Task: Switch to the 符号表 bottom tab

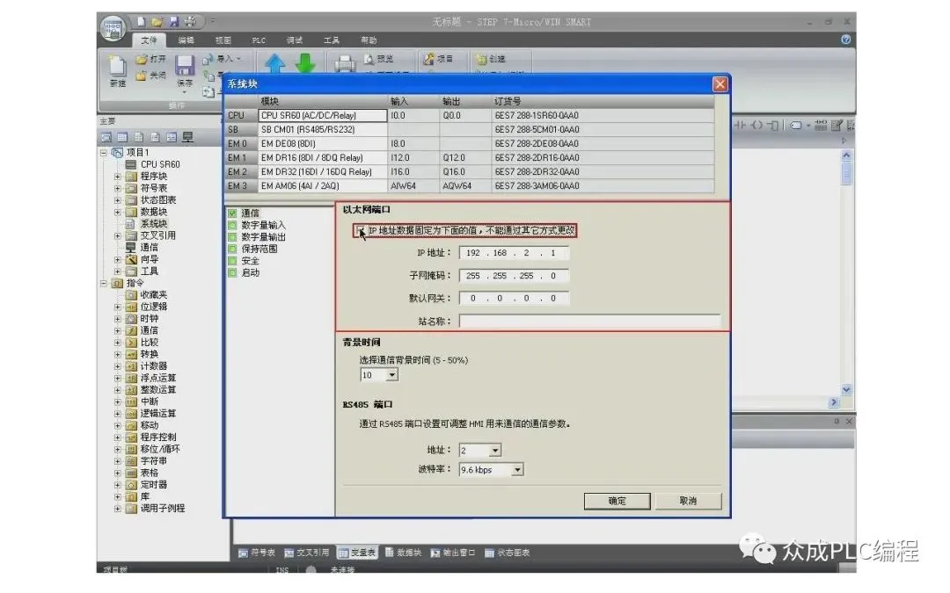Action: [257, 553]
